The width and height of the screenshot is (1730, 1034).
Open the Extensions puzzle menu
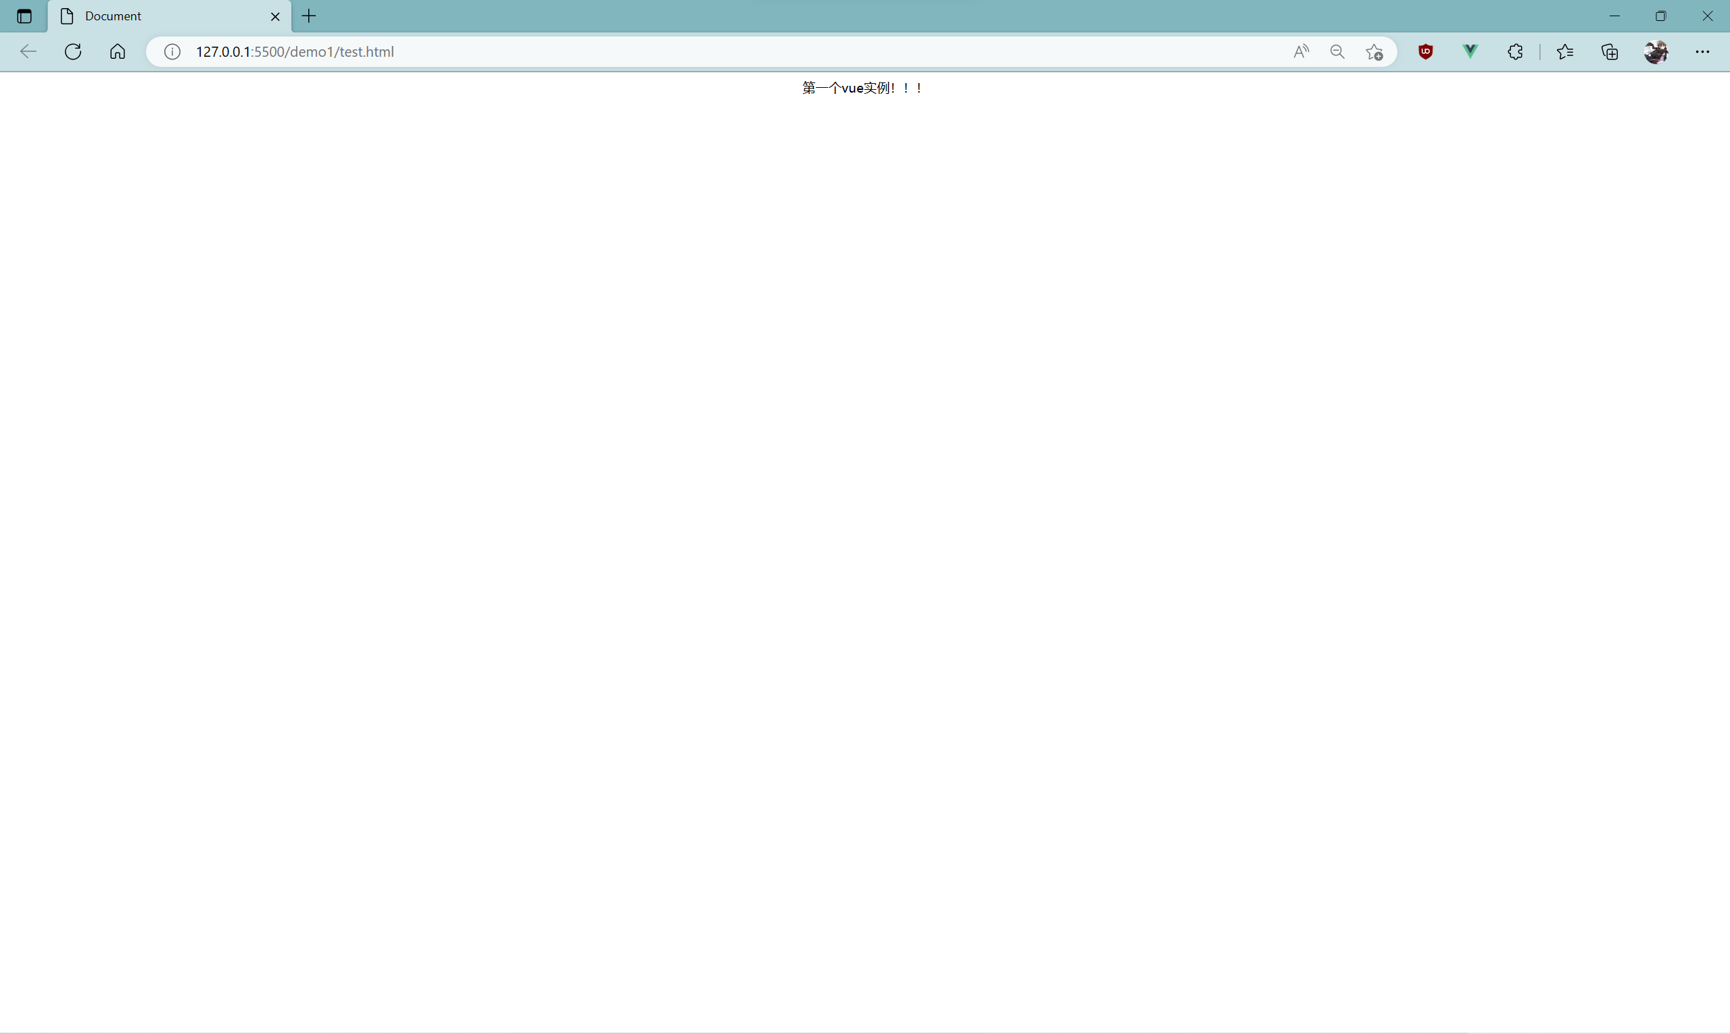point(1514,51)
